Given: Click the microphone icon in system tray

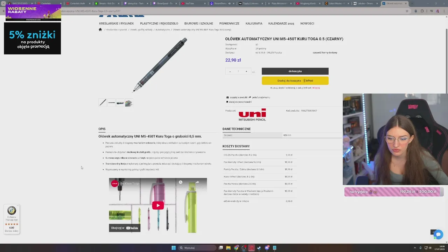Looking at the screenshot, I should tap(420, 248).
